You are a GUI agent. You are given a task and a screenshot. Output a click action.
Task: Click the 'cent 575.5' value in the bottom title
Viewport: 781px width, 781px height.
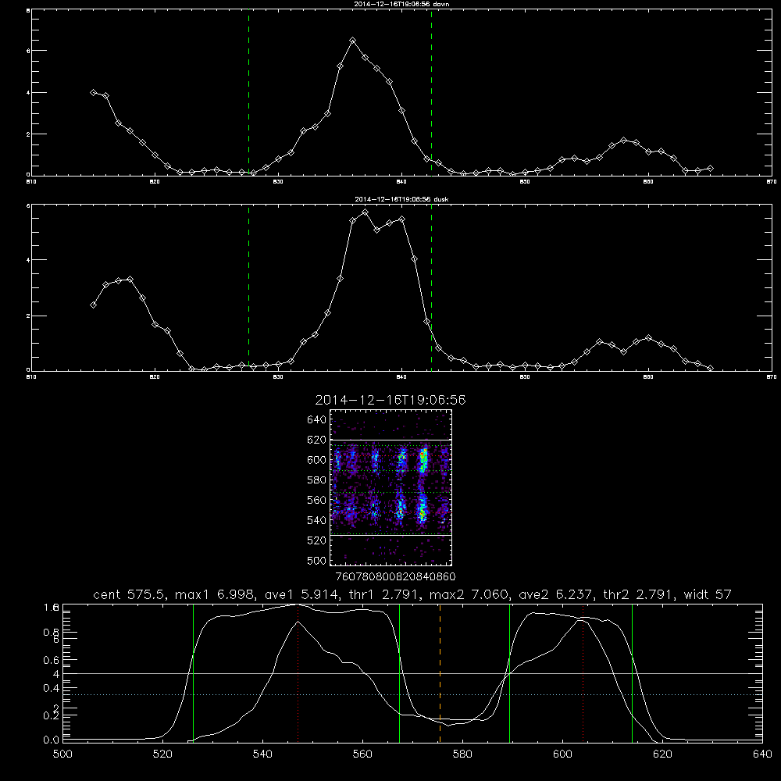(x=131, y=594)
